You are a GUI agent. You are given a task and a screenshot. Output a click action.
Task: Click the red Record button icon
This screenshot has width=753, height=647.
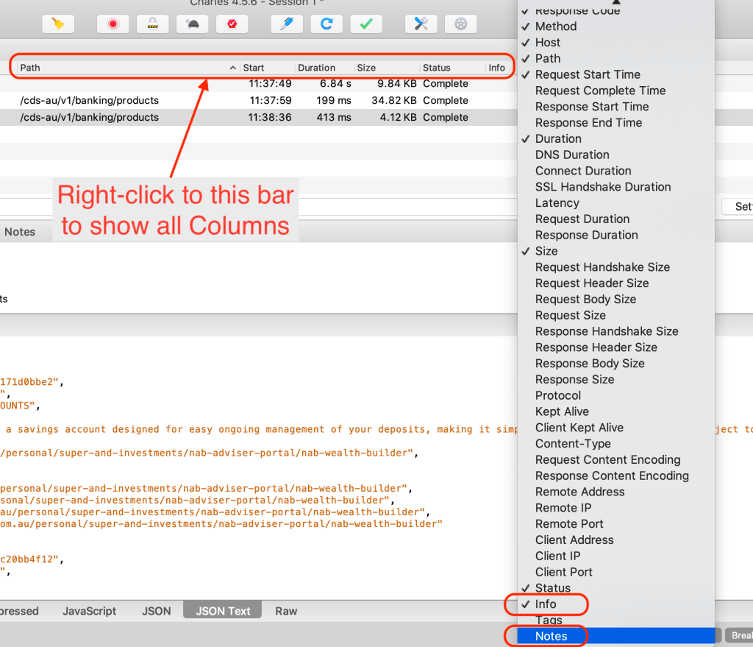113,24
